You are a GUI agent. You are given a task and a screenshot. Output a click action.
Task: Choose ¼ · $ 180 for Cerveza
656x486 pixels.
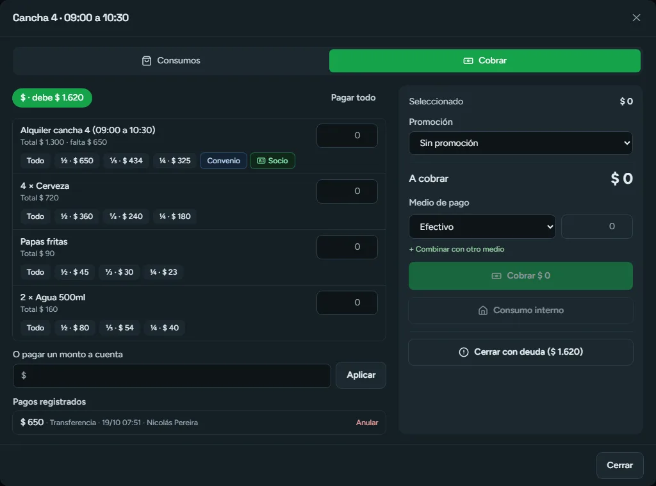click(x=174, y=216)
